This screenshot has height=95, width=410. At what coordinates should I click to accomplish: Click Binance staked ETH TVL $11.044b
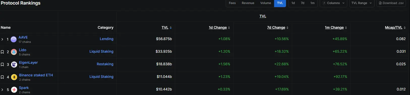pos(164,77)
